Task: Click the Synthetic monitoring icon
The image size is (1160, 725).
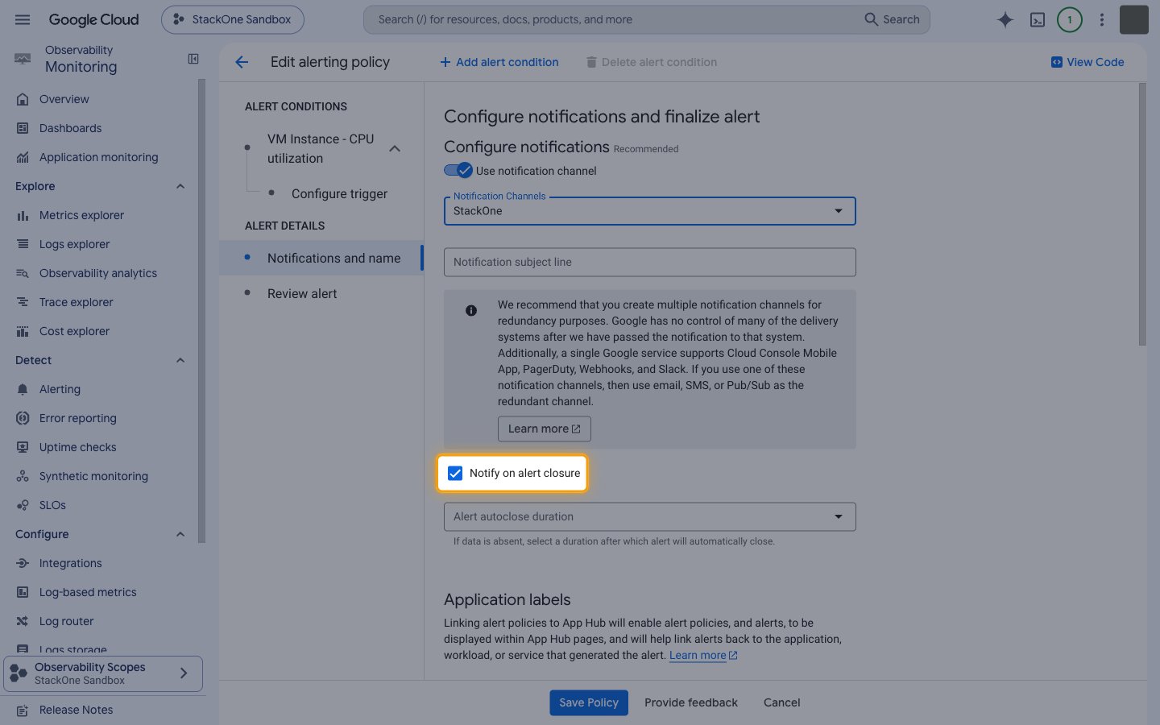Action: coord(23,476)
